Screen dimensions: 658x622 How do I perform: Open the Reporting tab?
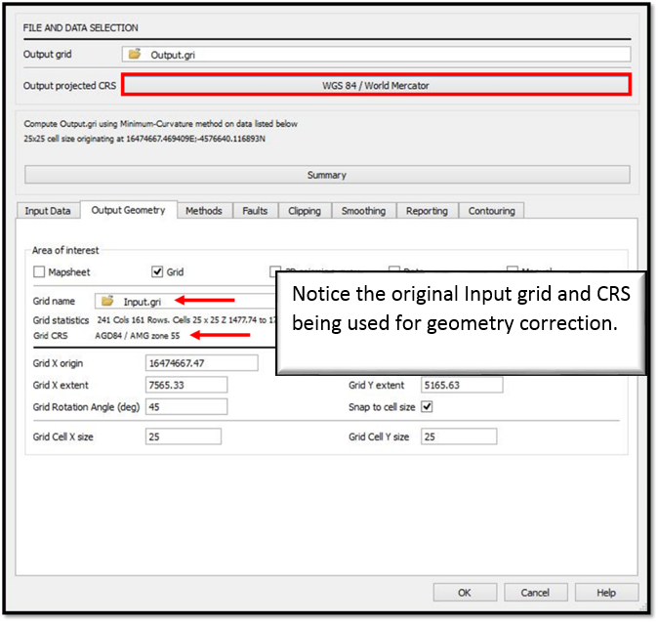(x=427, y=211)
